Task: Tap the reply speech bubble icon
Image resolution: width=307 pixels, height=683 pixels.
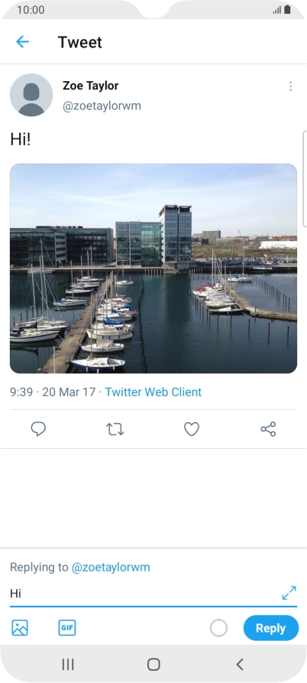Action: click(x=38, y=429)
